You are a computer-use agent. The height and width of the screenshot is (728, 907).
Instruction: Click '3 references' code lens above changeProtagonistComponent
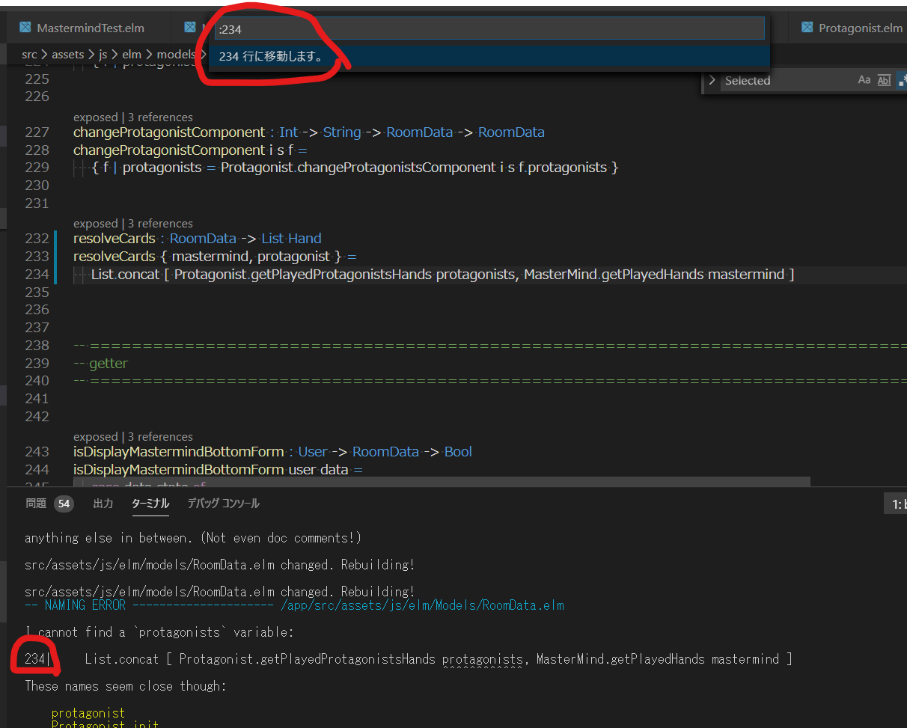tap(160, 117)
